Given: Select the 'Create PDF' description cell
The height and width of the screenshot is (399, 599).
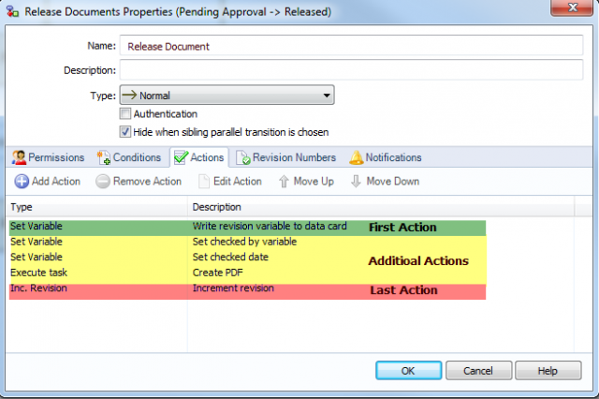Looking at the screenshot, I should 218,273.
